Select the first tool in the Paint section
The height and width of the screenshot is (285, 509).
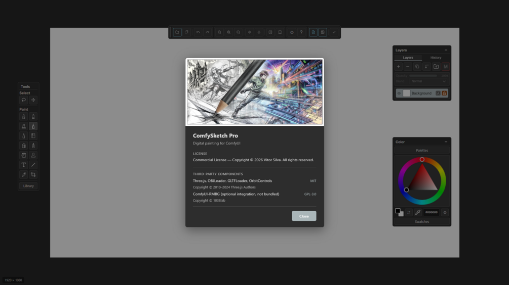24,117
